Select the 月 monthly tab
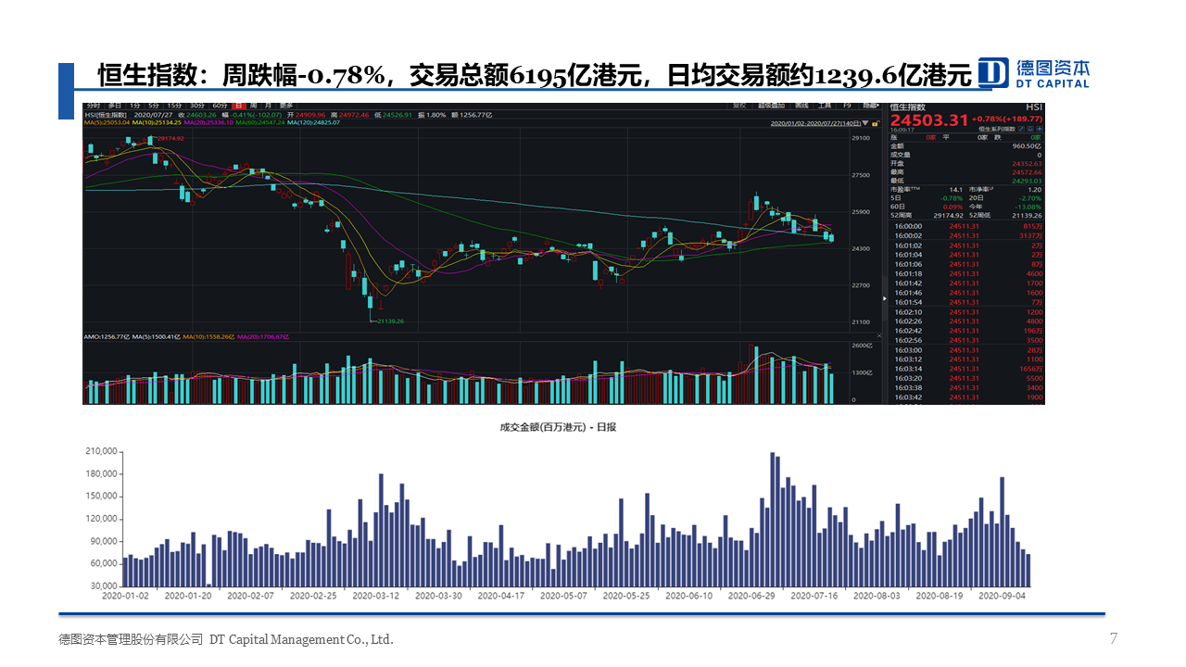1186x667 pixels. point(268,106)
